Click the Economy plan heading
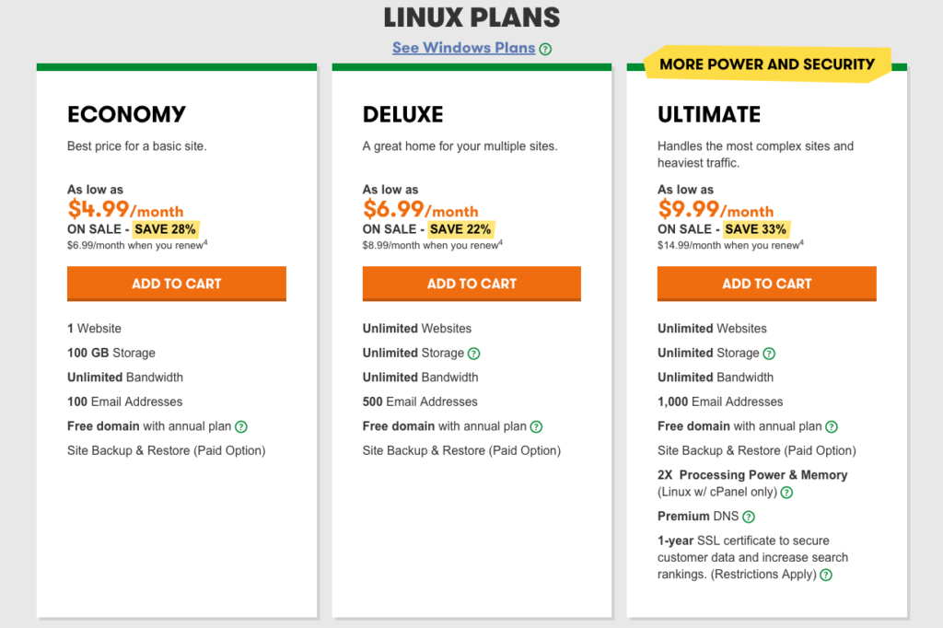Image resolution: width=943 pixels, height=628 pixels. click(x=127, y=115)
